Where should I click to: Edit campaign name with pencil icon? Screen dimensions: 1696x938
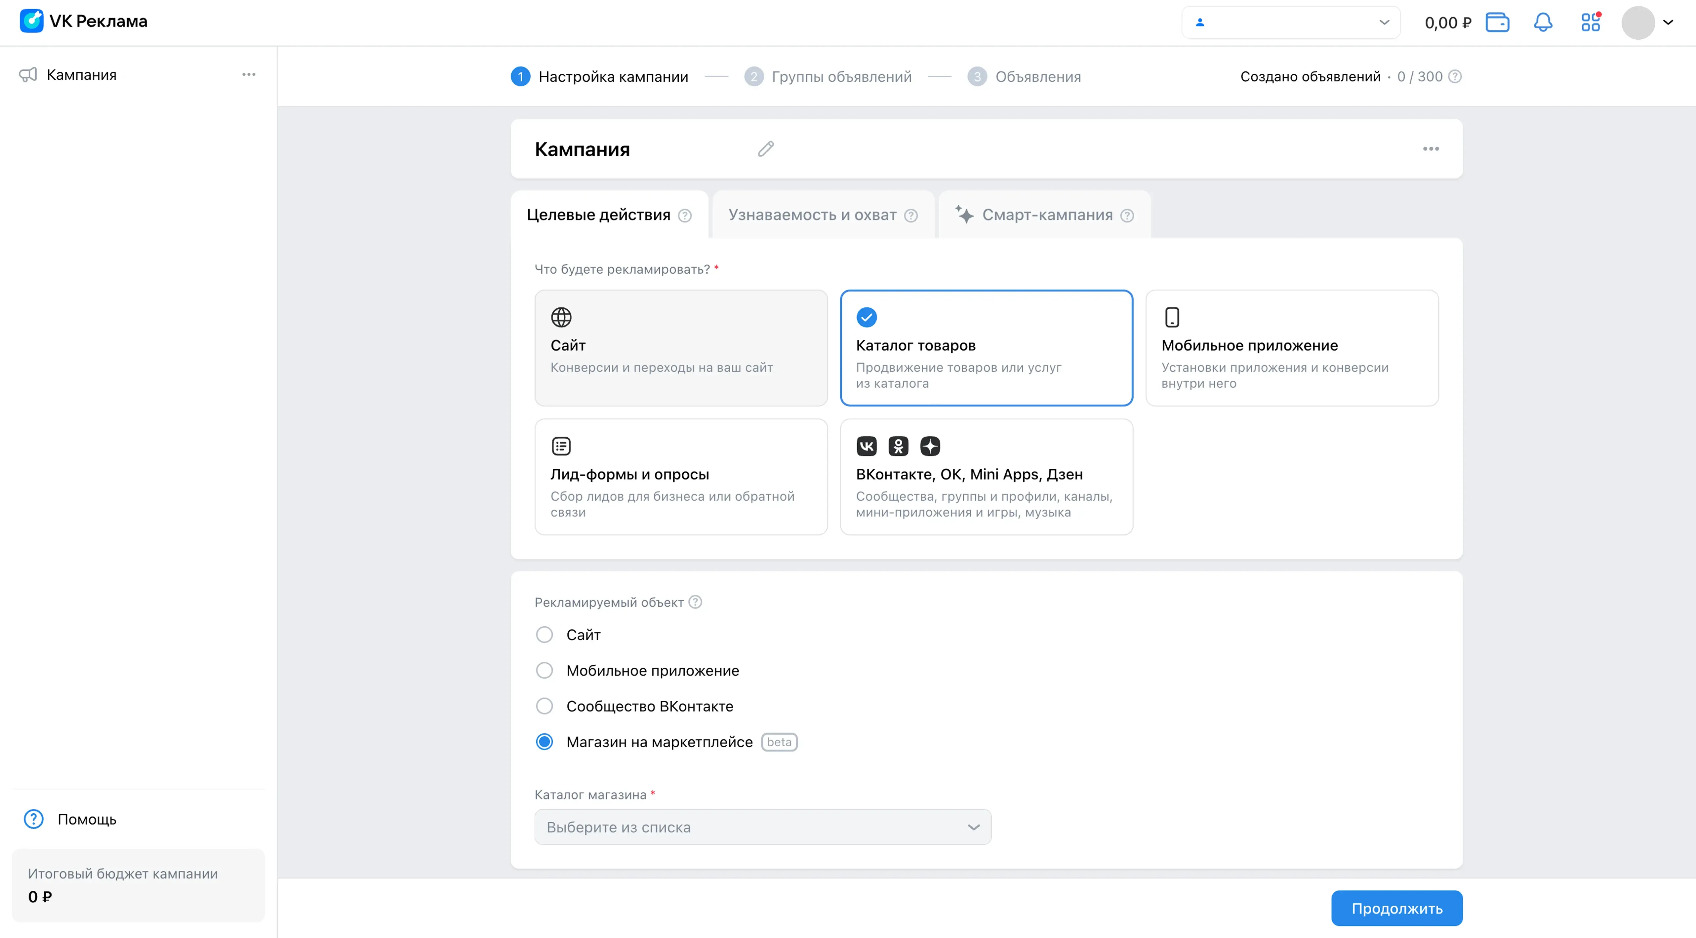(766, 149)
